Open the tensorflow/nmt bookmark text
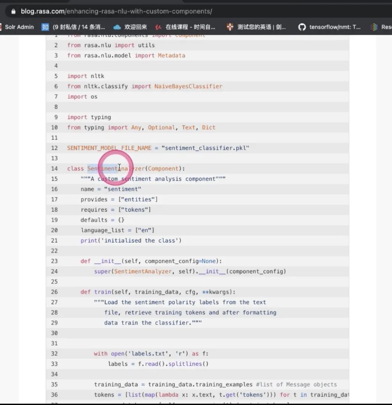The height and width of the screenshot is (405, 392). pos(335,27)
